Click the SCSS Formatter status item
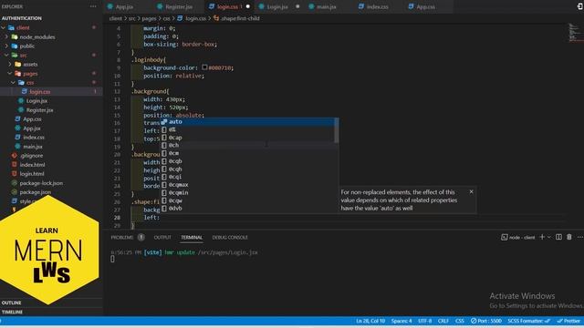 point(529,321)
